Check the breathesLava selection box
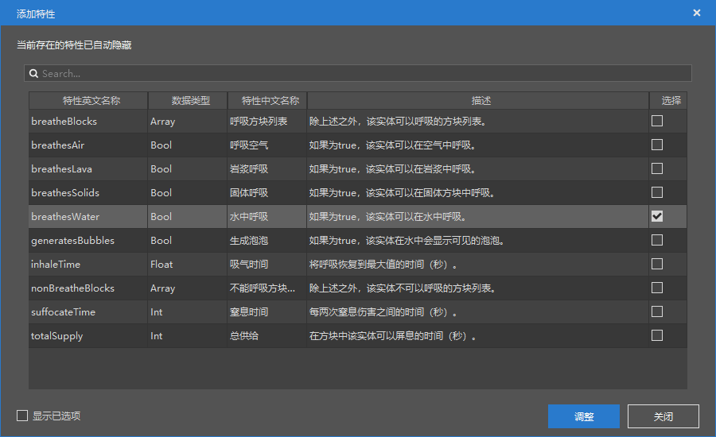 [656, 168]
